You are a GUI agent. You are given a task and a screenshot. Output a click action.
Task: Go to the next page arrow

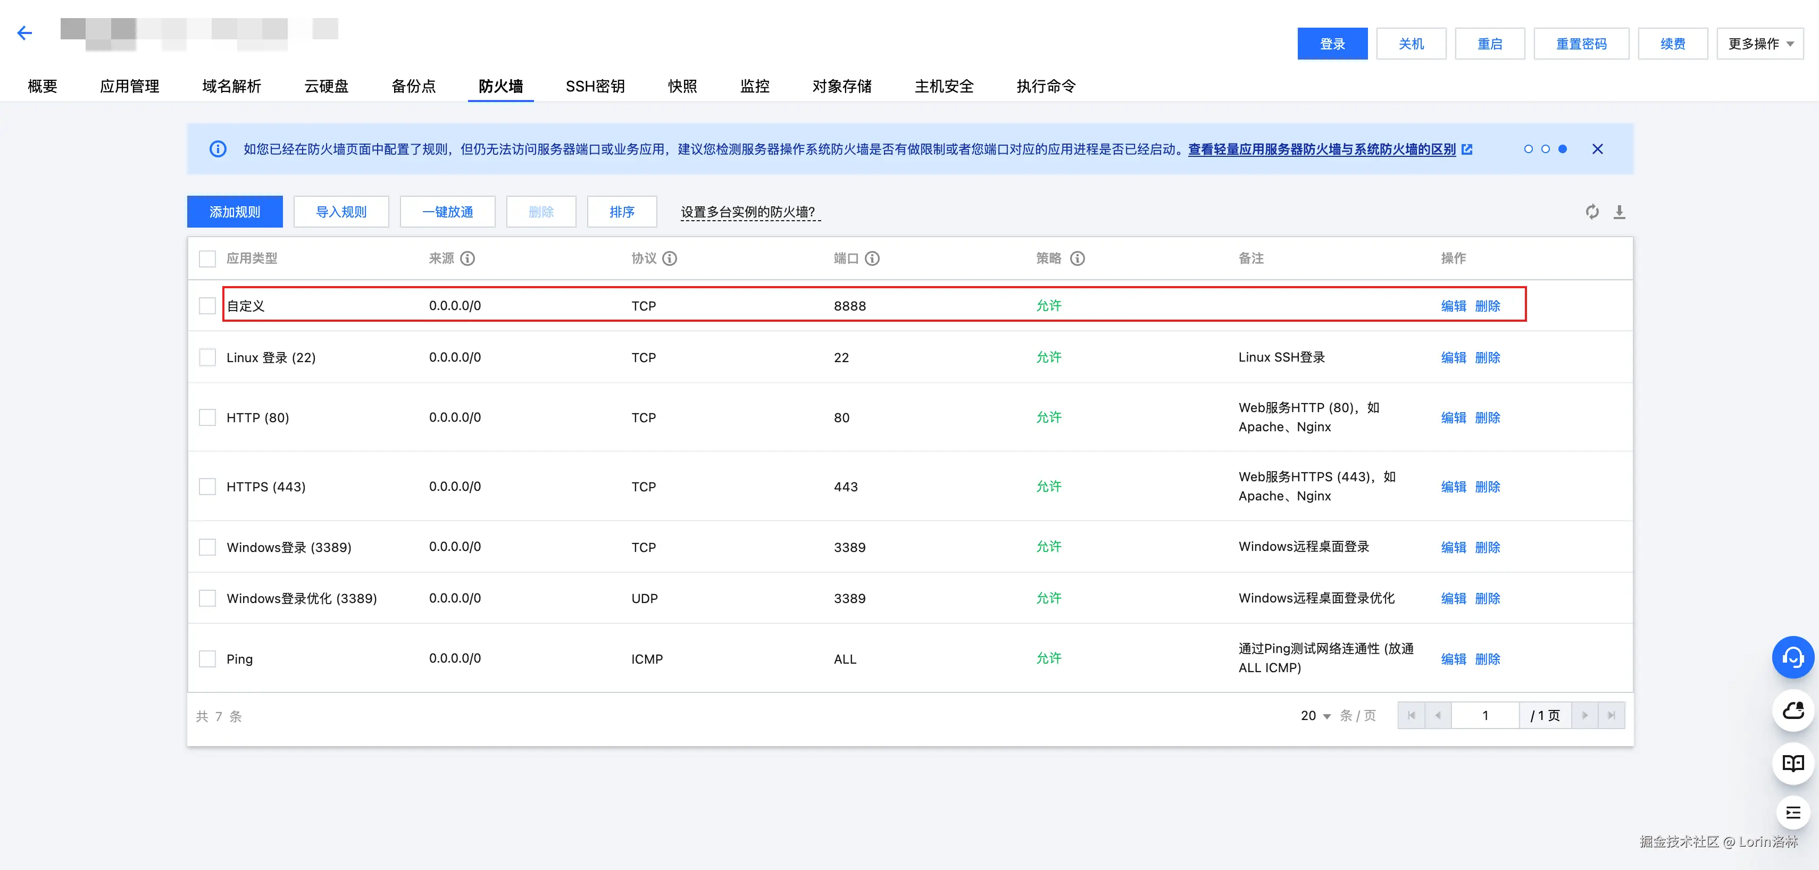click(x=1584, y=715)
